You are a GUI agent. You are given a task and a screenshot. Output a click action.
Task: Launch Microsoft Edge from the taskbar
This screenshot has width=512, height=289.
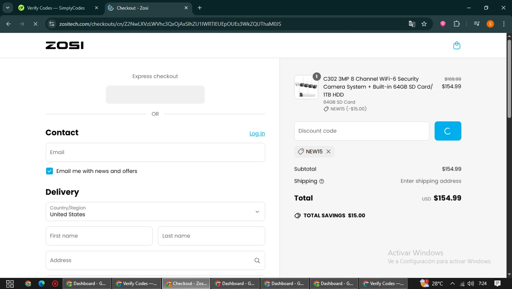[x=42, y=284]
